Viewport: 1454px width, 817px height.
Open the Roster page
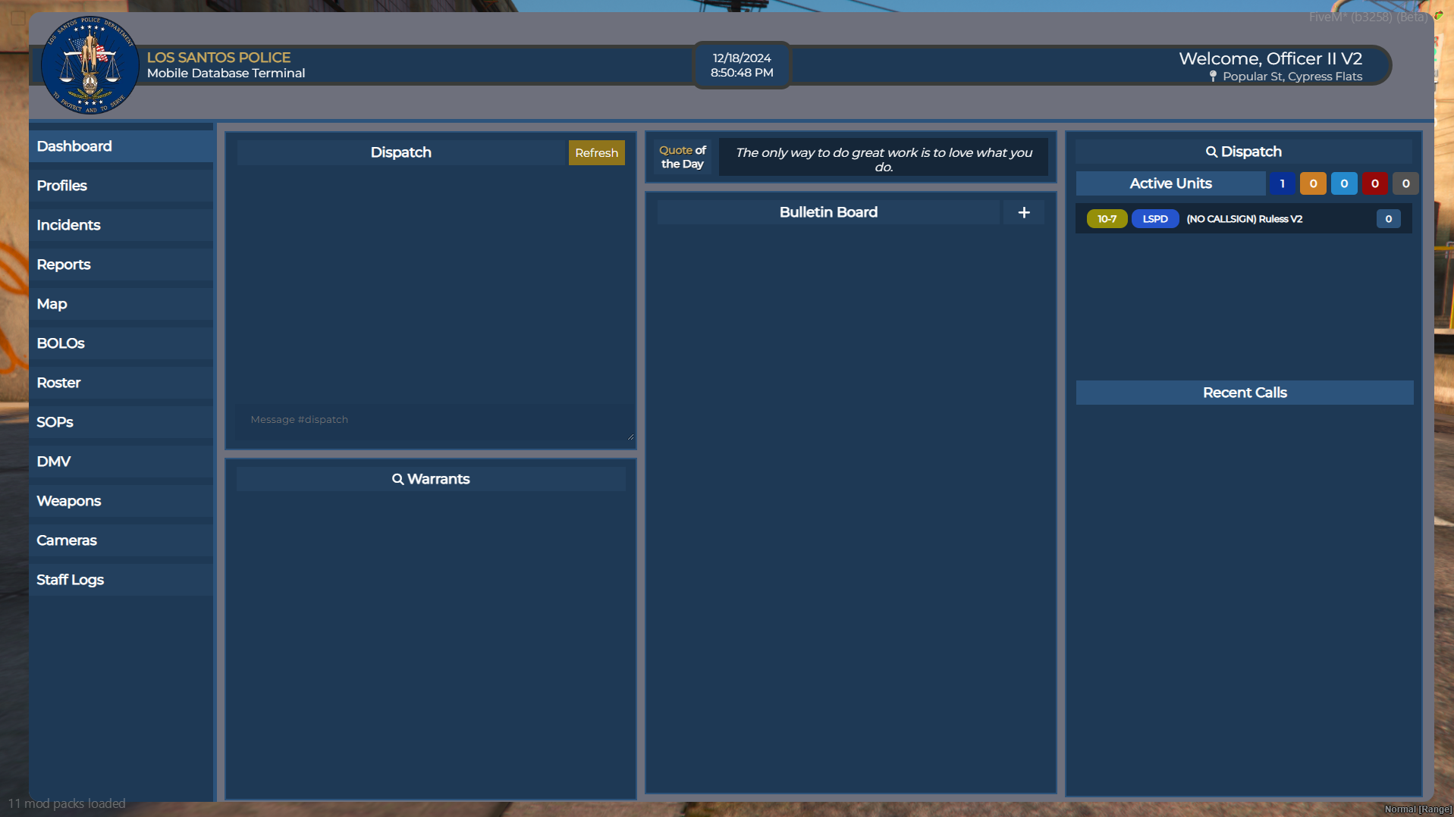click(x=121, y=383)
